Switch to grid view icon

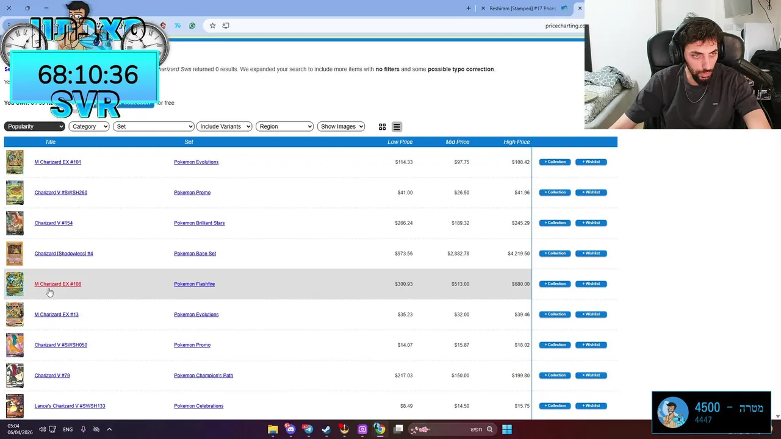click(382, 127)
